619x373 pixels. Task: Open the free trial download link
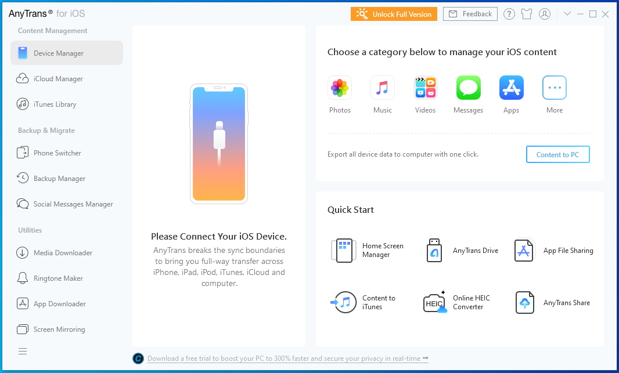(288, 358)
